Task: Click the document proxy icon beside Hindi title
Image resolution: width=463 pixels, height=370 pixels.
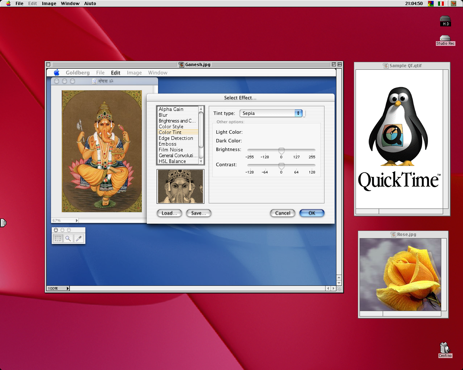Action: [94, 81]
